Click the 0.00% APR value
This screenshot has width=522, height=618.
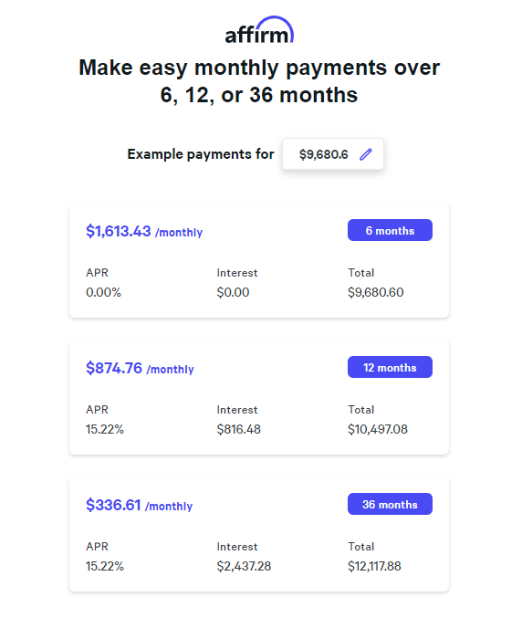103,292
